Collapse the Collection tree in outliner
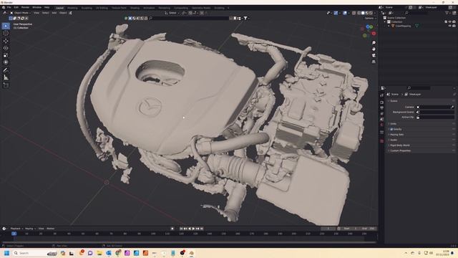458x258 pixels. [x=385, y=22]
